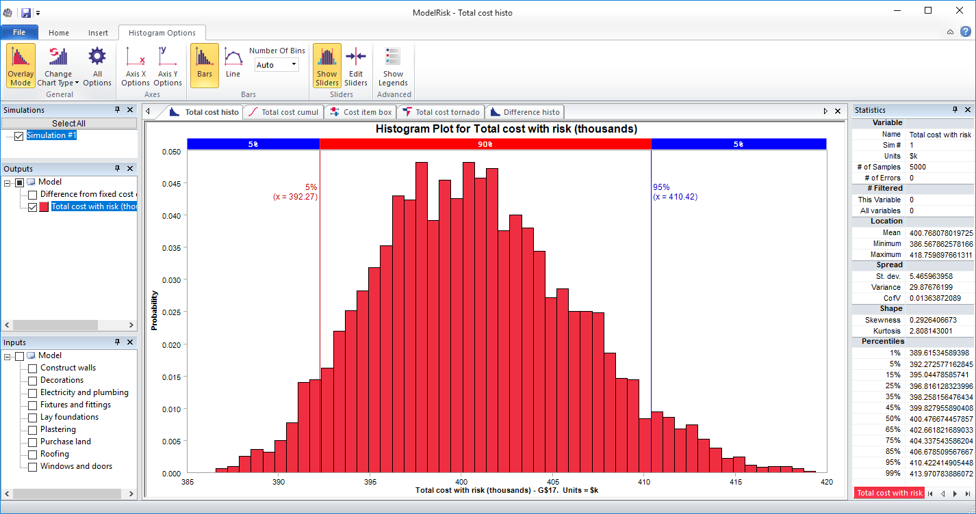This screenshot has height=514, width=976.
Task: Enable Show Legends
Action: pos(392,65)
